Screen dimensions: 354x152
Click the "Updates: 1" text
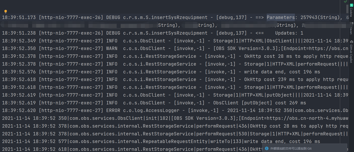(x=289, y=33)
